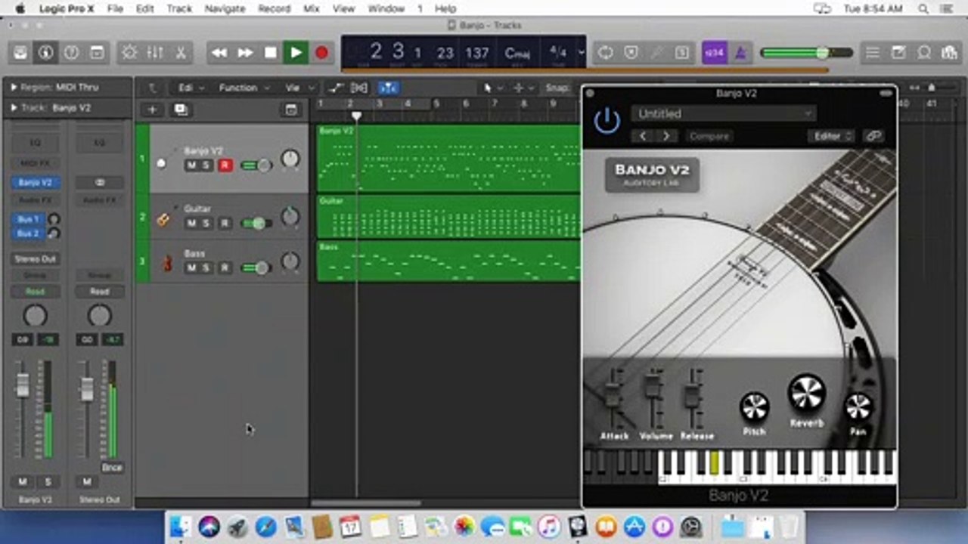Click the Stereo Out output slot

point(35,259)
